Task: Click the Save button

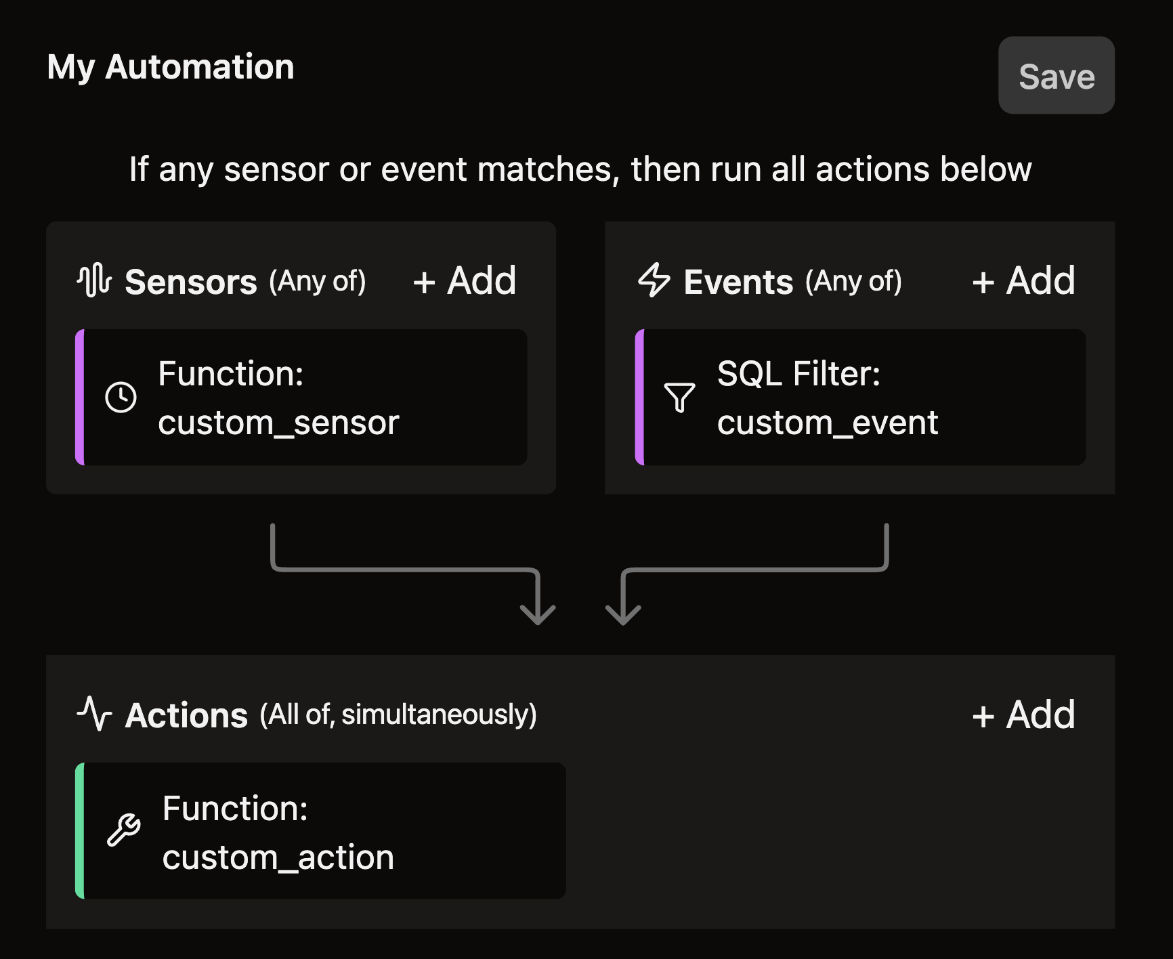Action: click(1056, 75)
